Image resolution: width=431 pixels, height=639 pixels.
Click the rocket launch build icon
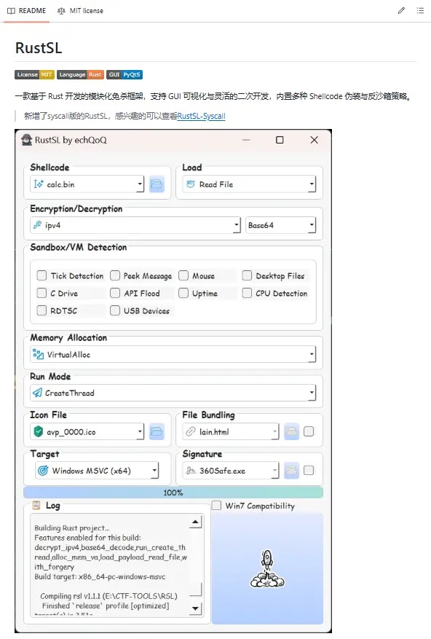point(267,568)
